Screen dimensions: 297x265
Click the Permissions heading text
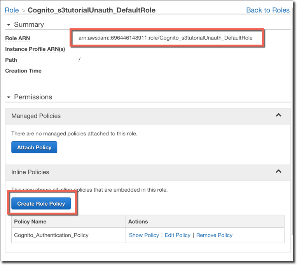[x=33, y=97]
